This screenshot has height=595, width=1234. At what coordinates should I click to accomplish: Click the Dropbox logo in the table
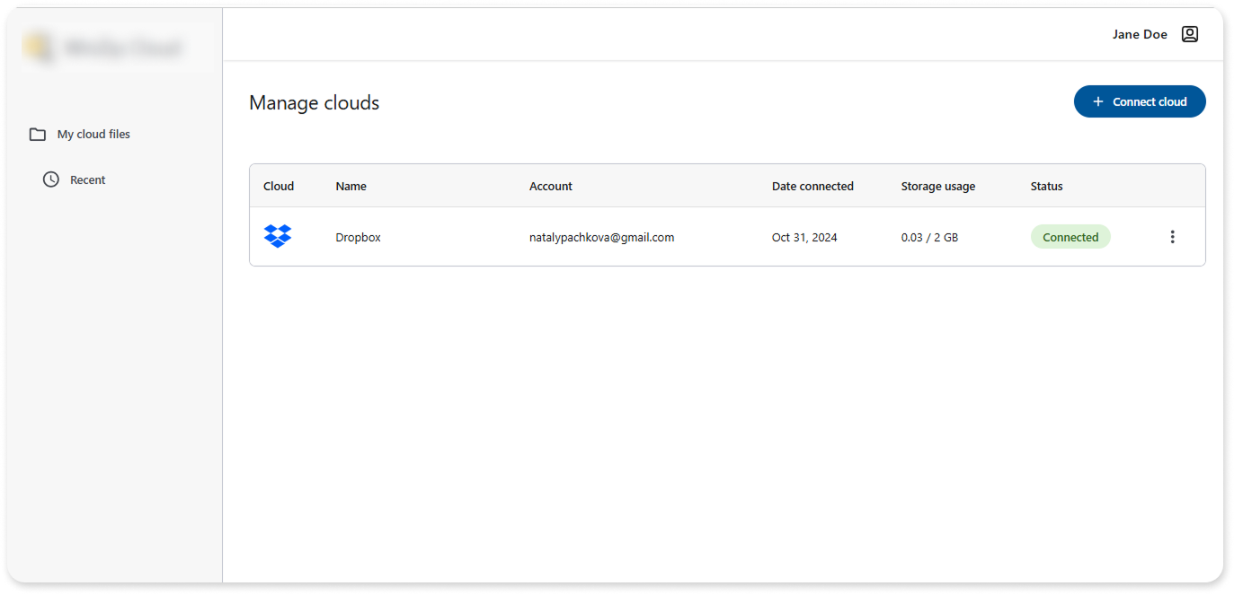pos(278,237)
